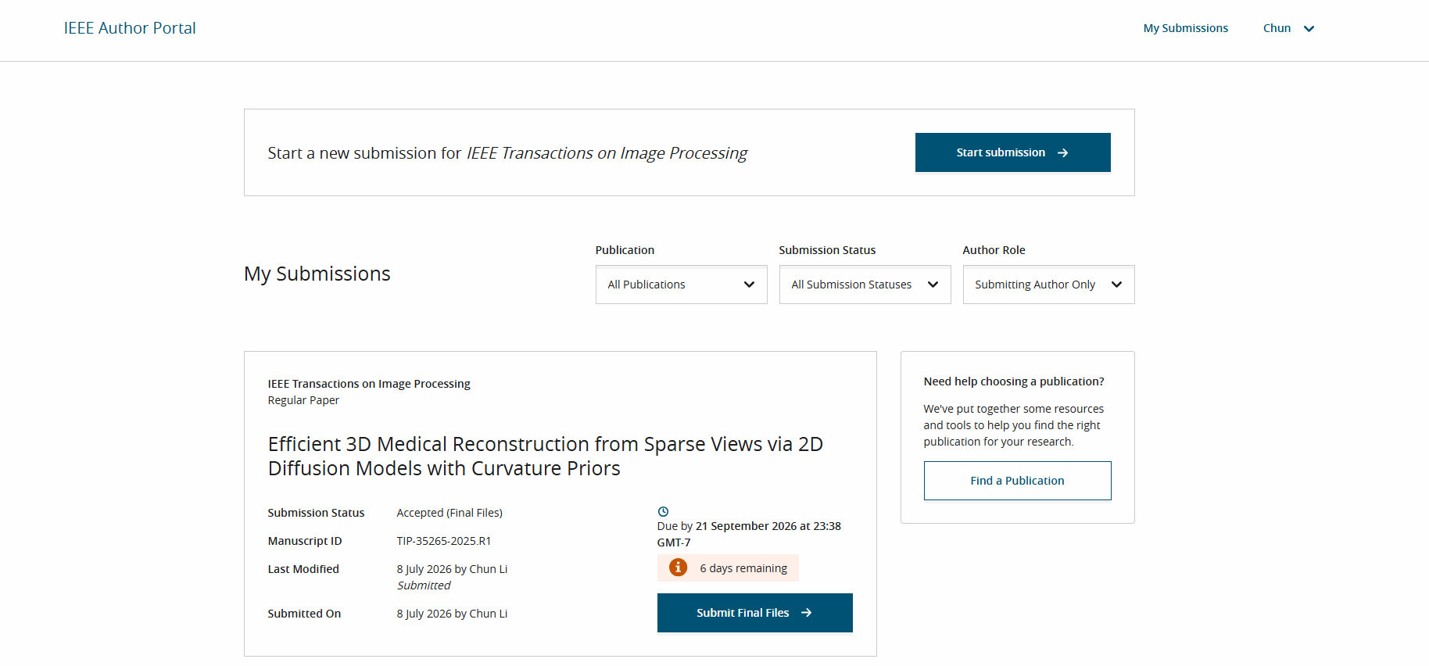This screenshot has width=1429, height=666.
Task: Click the Submission Status label in the submission card
Action: pos(316,513)
